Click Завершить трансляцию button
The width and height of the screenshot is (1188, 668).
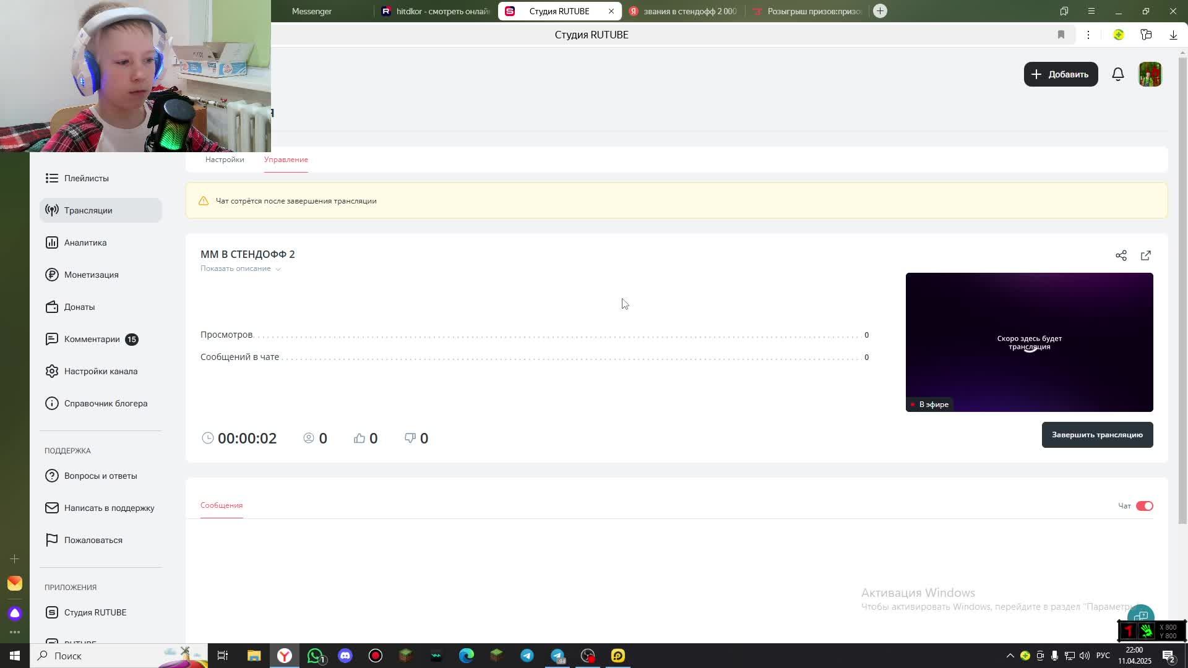1096,435
